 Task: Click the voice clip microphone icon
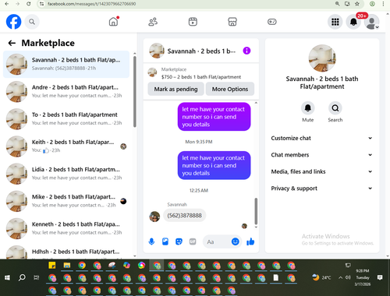point(151,241)
